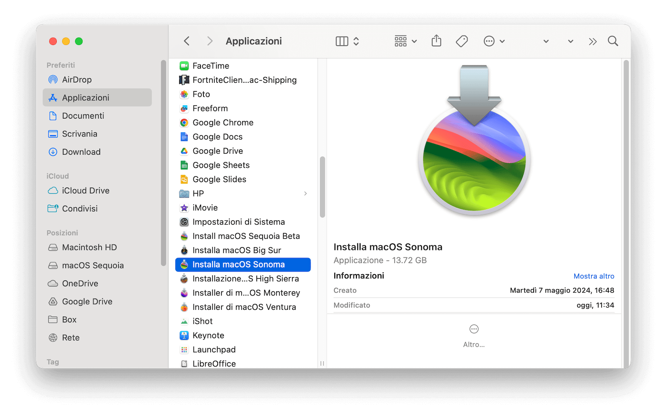Open AirDrop in the sidebar

click(x=97, y=79)
